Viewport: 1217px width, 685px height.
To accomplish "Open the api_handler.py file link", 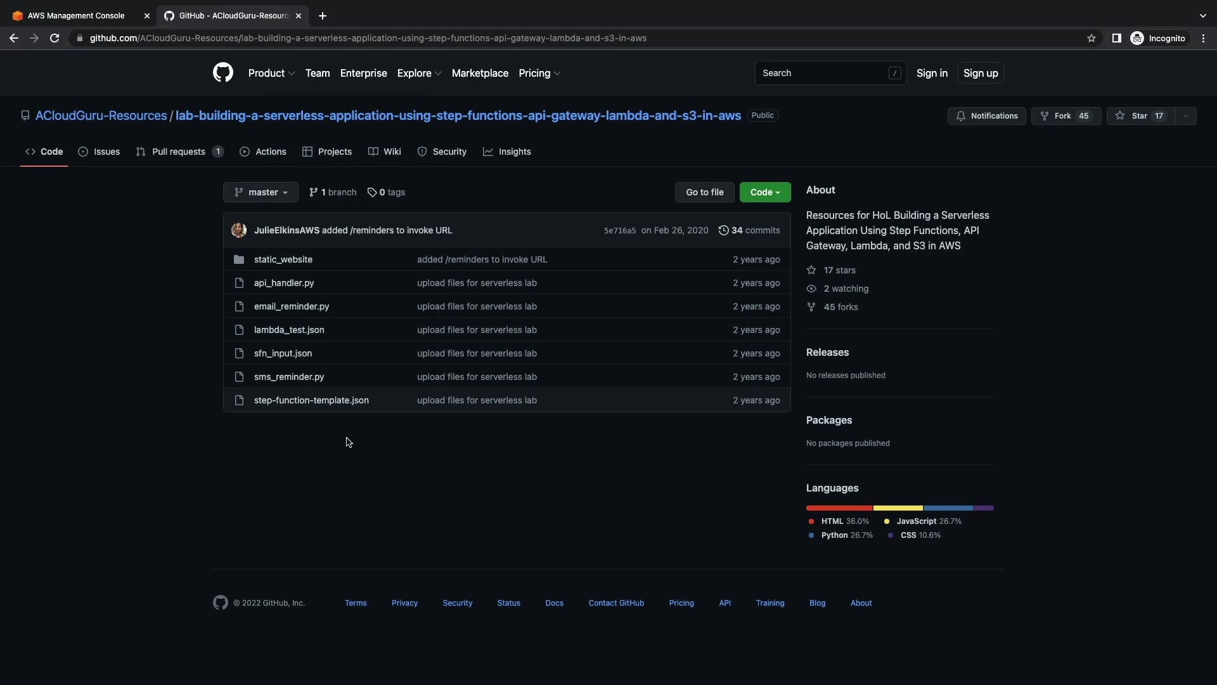I will (284, 283).
